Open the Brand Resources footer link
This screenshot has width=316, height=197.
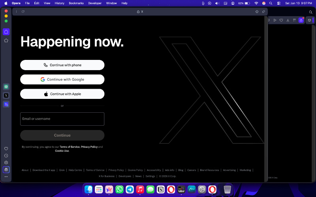click(x=209, y=170)
